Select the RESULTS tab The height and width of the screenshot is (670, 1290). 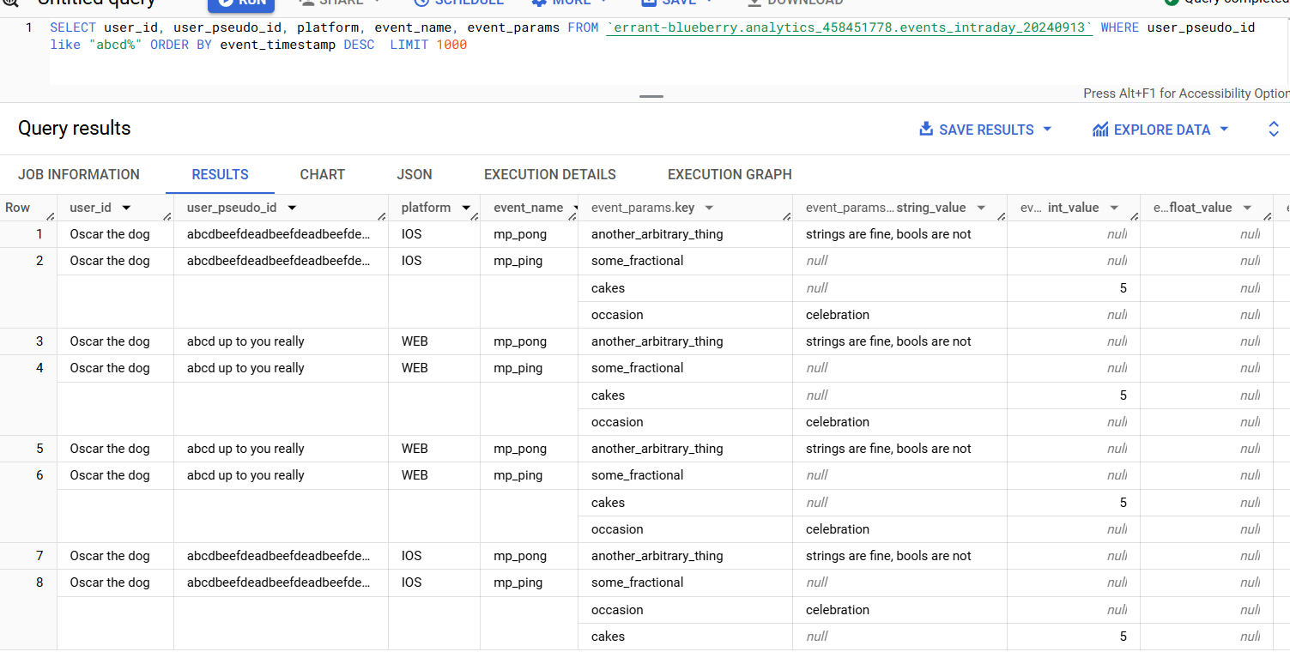221,174
